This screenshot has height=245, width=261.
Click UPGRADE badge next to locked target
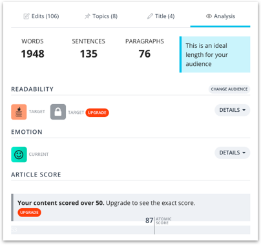[x=97, y=112]
